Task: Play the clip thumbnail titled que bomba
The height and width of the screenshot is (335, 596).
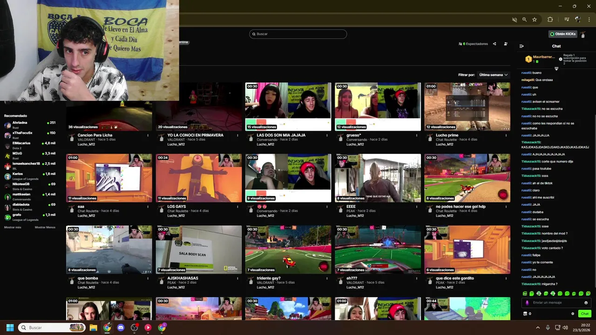Action: point(109,250)
